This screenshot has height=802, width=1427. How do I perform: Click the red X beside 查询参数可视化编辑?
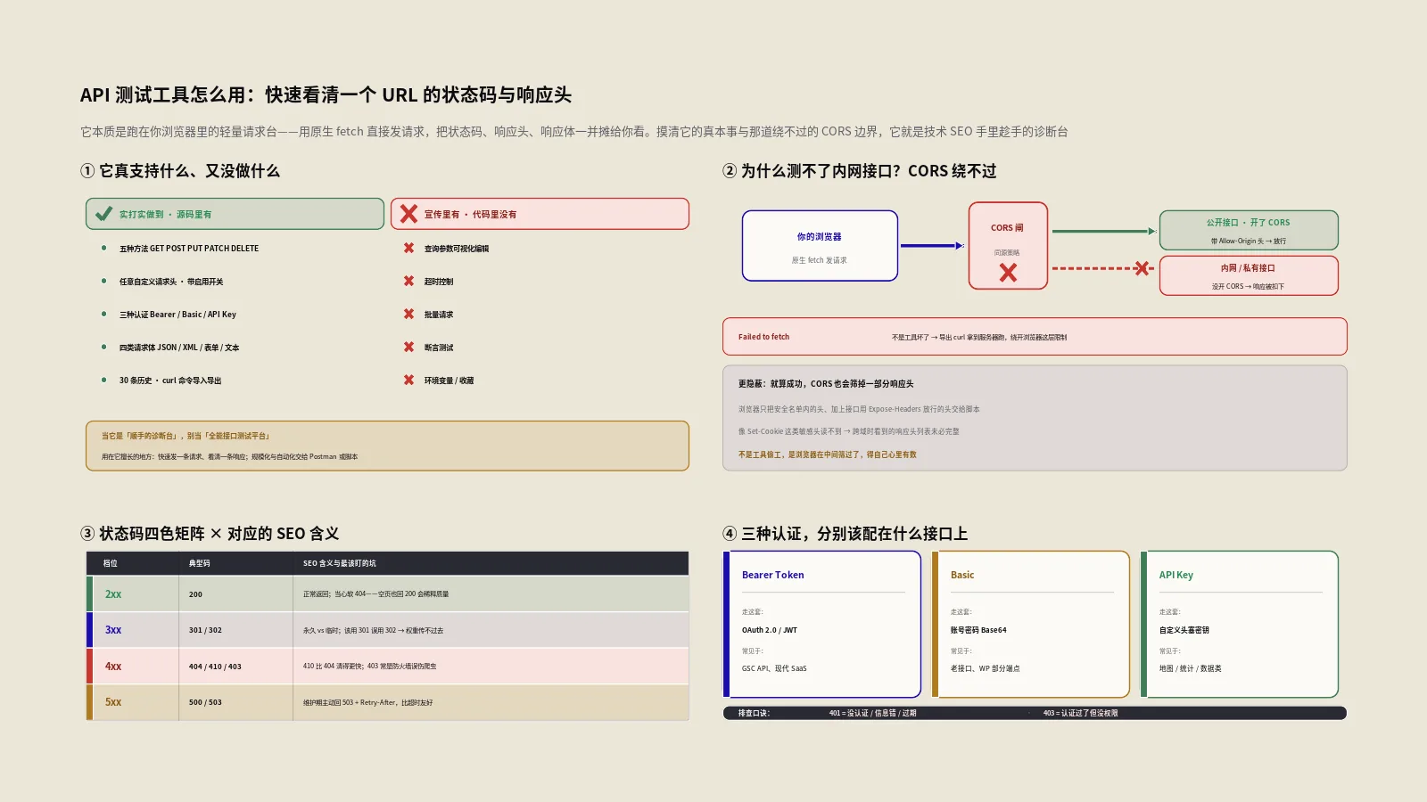pyautogui.click(x=408, y=249)
